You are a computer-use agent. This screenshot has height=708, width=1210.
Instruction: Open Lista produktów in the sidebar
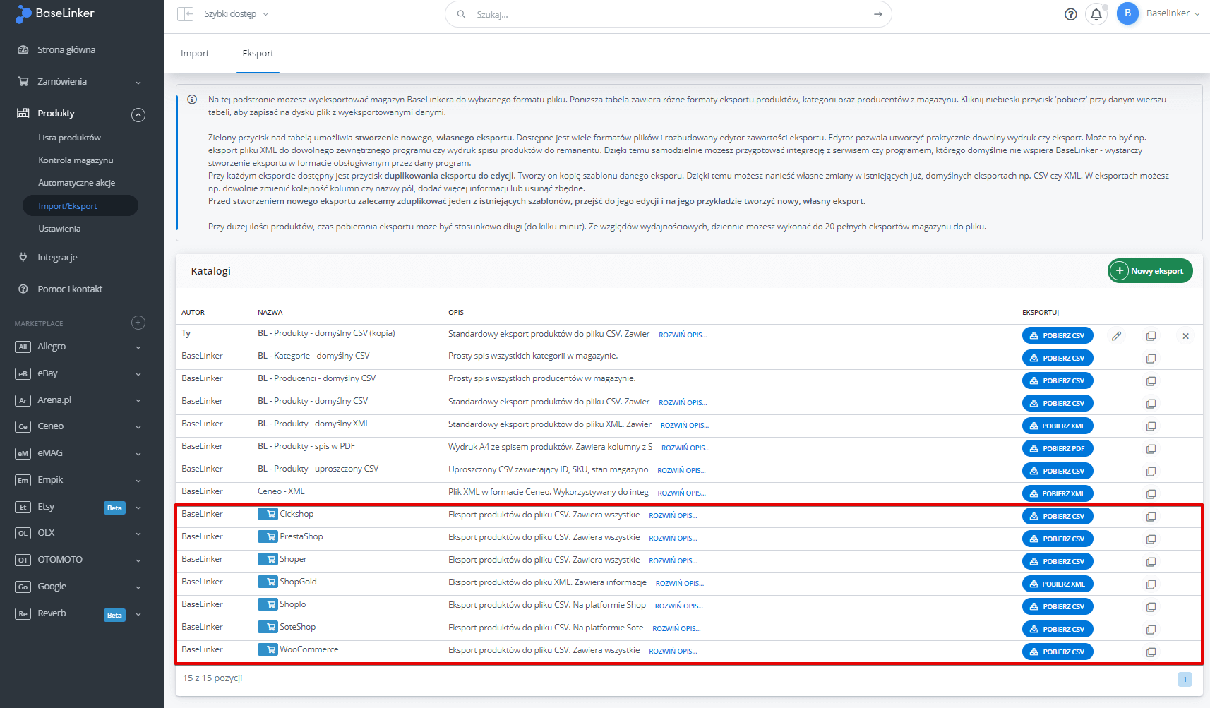69,138
